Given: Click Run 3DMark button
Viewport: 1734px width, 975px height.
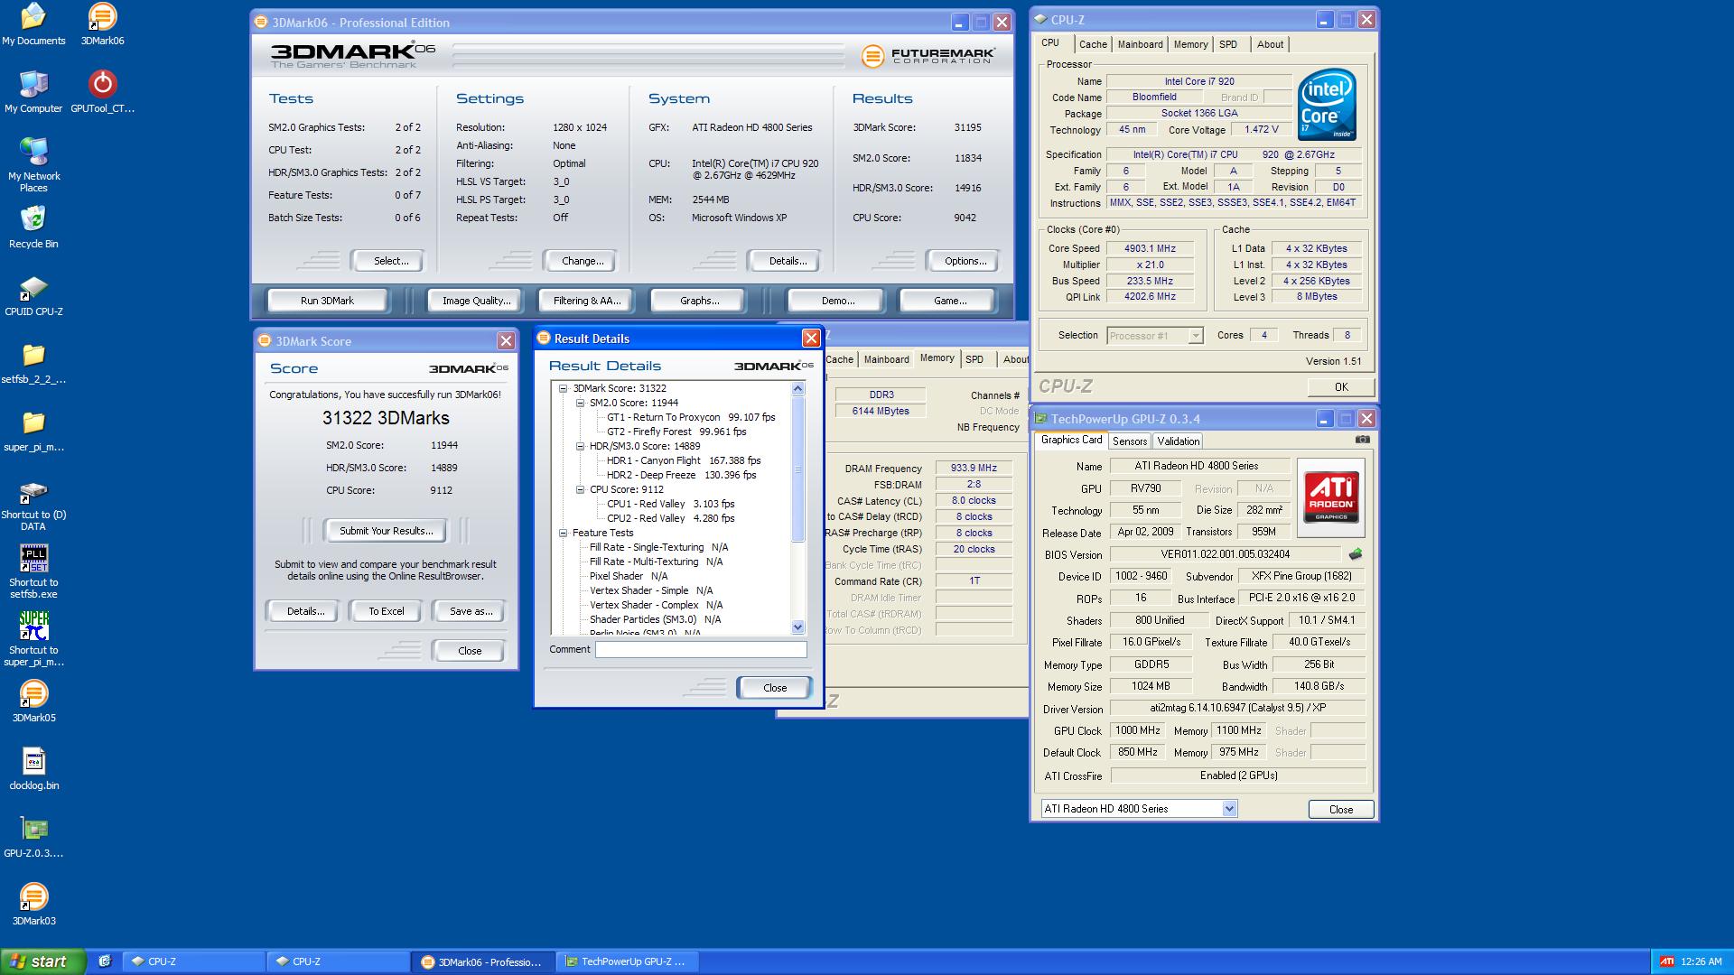Looking at the screenshot, I should pyautogui.click(x=327, y=301).
